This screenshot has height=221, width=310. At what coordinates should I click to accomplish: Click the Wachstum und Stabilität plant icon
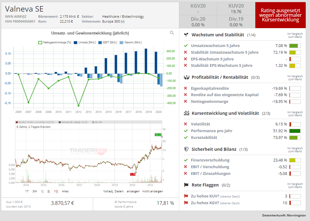pos(186,35)
